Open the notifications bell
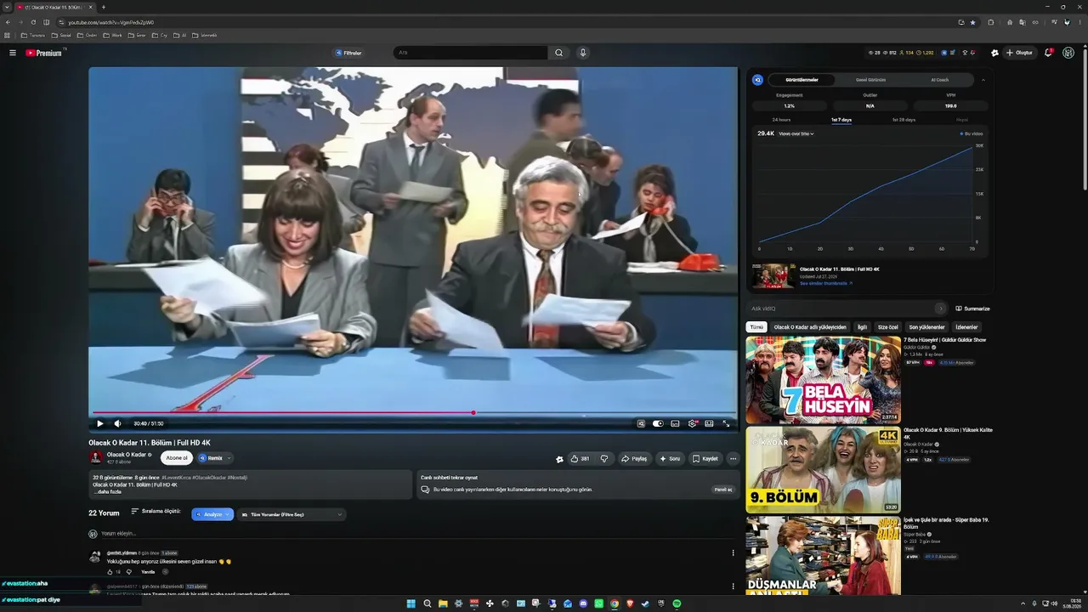The width and height of the screenshot is (1088, 612). pyautogui.click(x=1048, y=53)
